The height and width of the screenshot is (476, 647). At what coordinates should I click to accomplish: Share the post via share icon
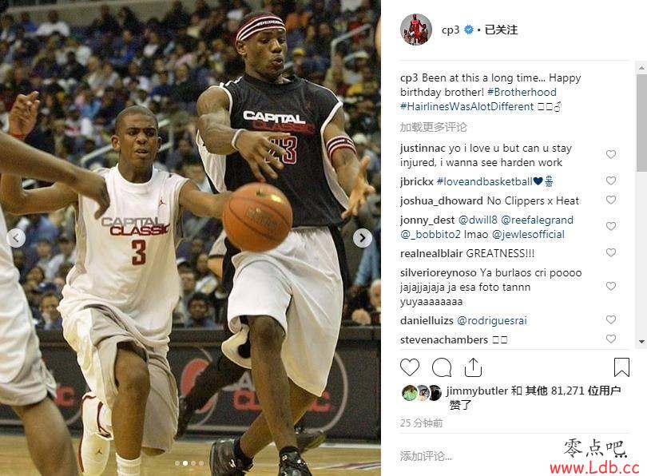[473, 367]
